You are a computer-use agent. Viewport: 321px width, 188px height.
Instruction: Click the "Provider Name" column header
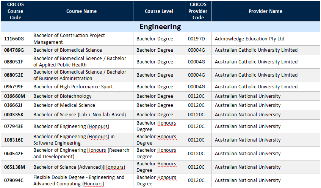tap(265, 11)
